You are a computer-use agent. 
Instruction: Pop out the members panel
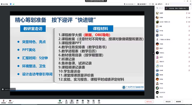(x=166, y=4)
